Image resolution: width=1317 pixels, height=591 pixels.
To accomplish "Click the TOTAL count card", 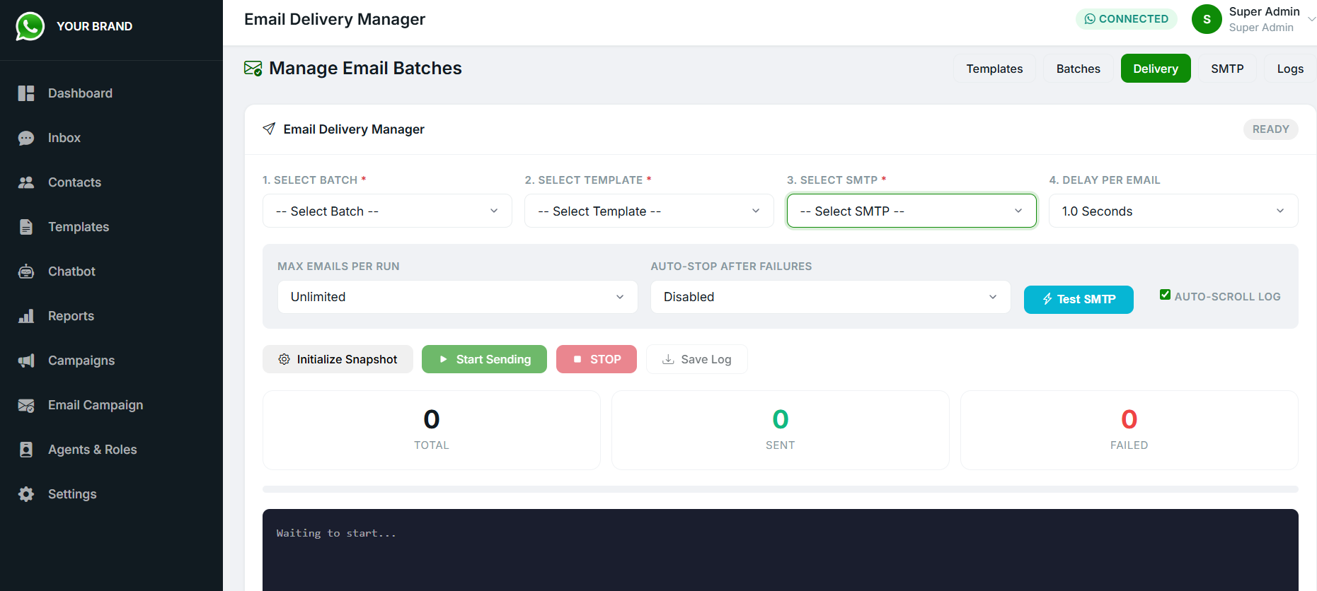I will [432, 430].
